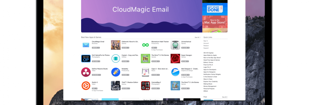The height and width of the screenshot is (105, 309).
Task: Click the price button for DxO OpticsPro
Action: pos(96,61)
